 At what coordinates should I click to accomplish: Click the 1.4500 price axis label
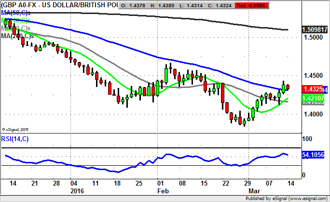point(311,75)
